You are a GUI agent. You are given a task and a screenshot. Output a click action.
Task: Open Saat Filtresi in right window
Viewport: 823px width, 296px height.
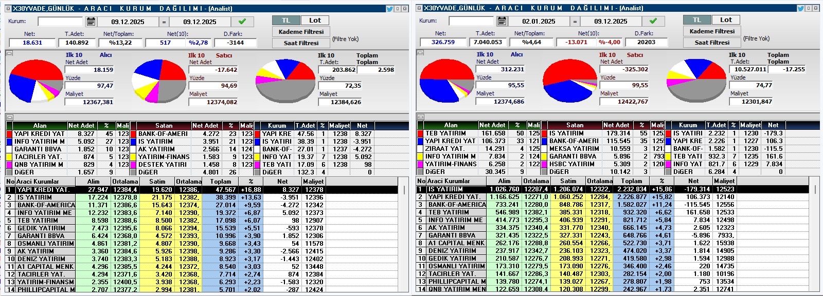coord(712,43)
